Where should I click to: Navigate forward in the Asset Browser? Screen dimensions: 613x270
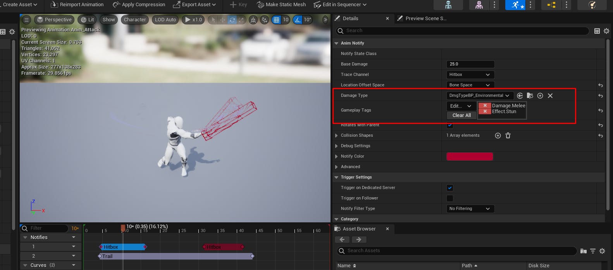[359, 239]
